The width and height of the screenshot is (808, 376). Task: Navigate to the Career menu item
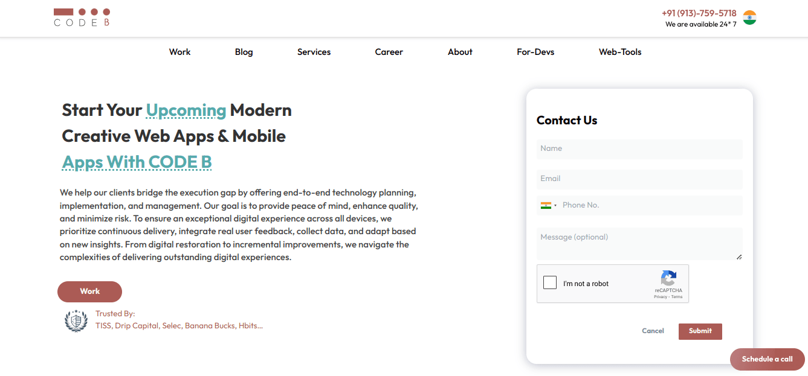click(x=389, y=52)
